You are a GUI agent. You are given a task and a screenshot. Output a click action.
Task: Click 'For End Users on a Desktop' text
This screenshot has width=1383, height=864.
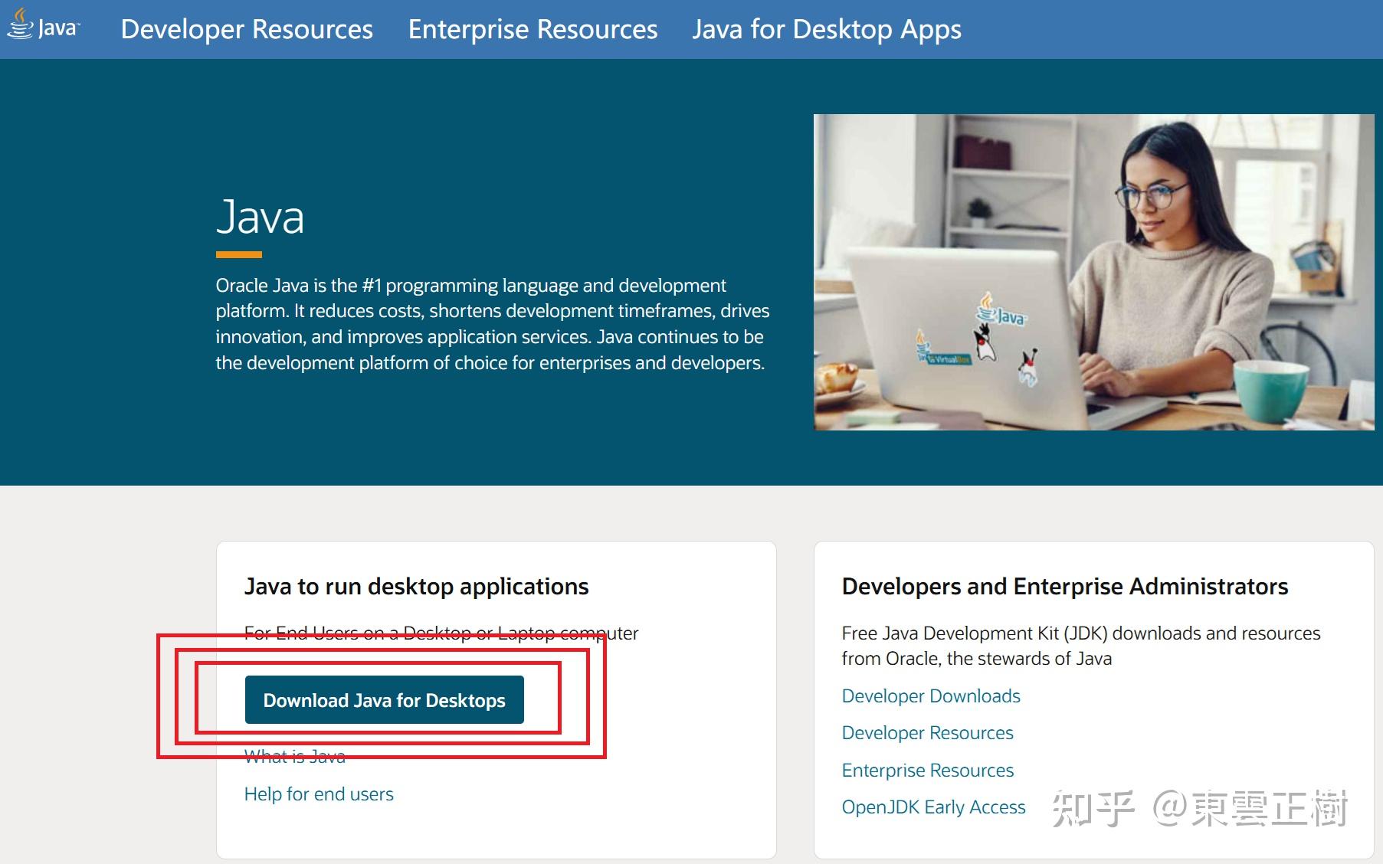point(441,633)
